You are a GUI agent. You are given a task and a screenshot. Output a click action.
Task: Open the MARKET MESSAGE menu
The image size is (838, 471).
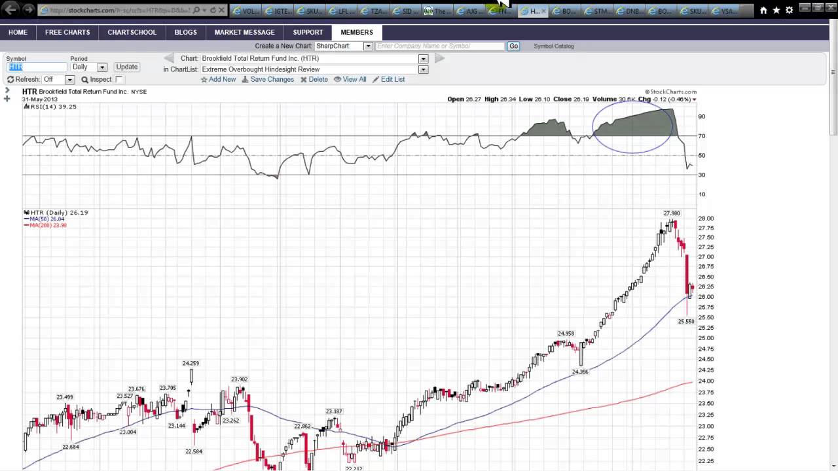coord(244,32)
